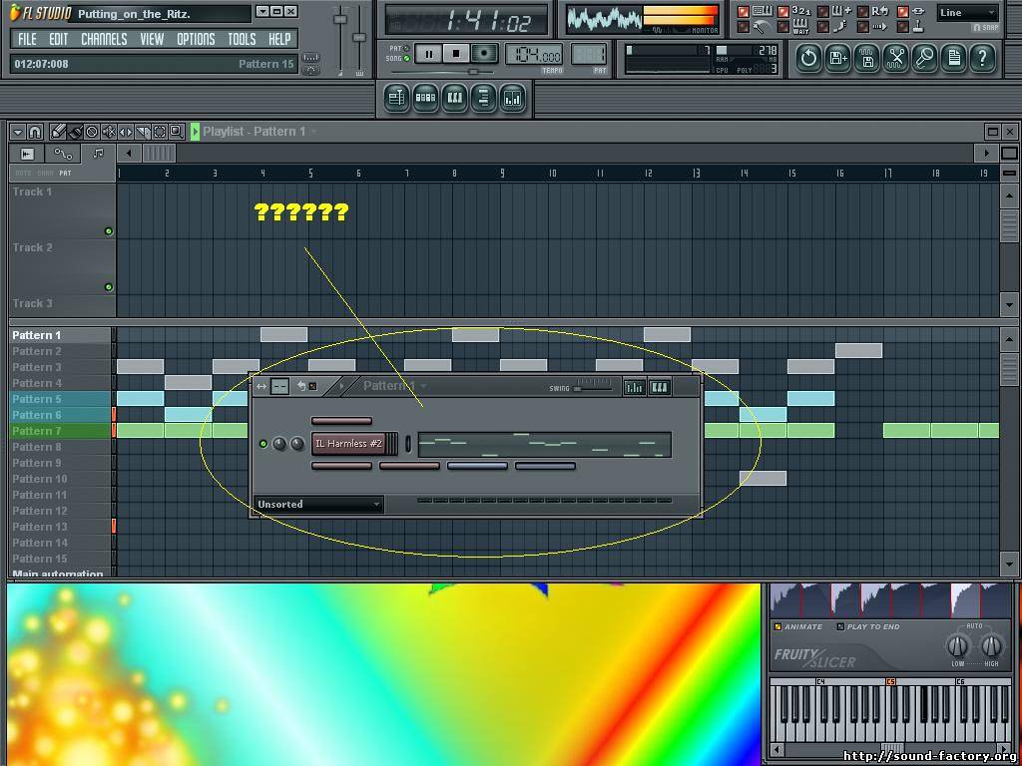Toggle loop recording option
Viewport: 1022px width, 766px height.
pyautogui.click(x=863, y=12)
